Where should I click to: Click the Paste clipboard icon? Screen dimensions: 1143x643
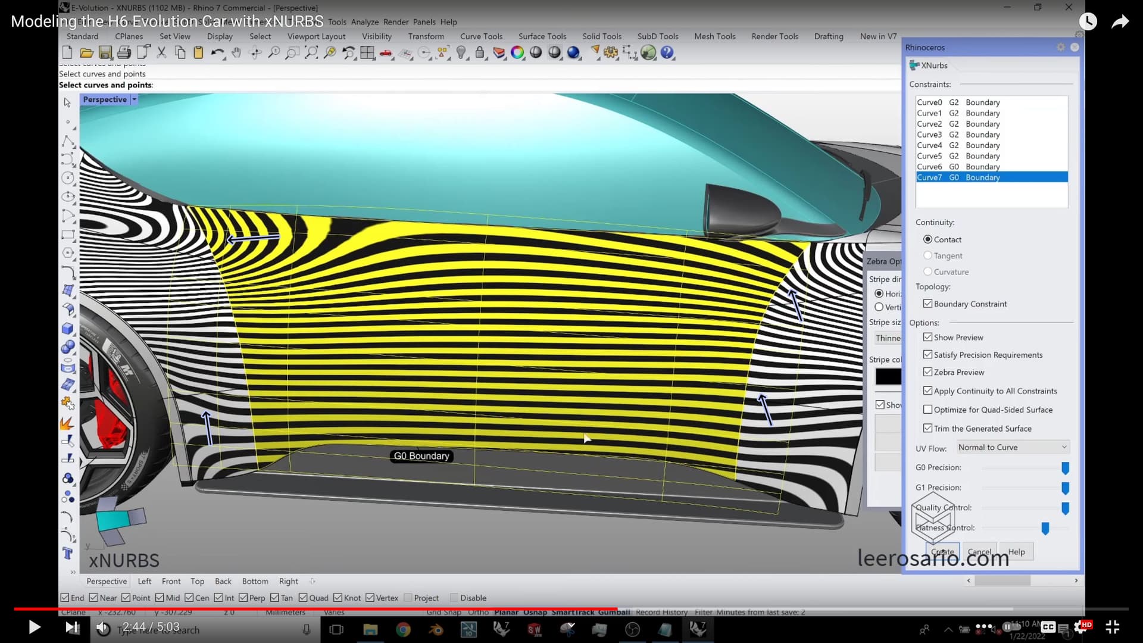pos(198,53)
